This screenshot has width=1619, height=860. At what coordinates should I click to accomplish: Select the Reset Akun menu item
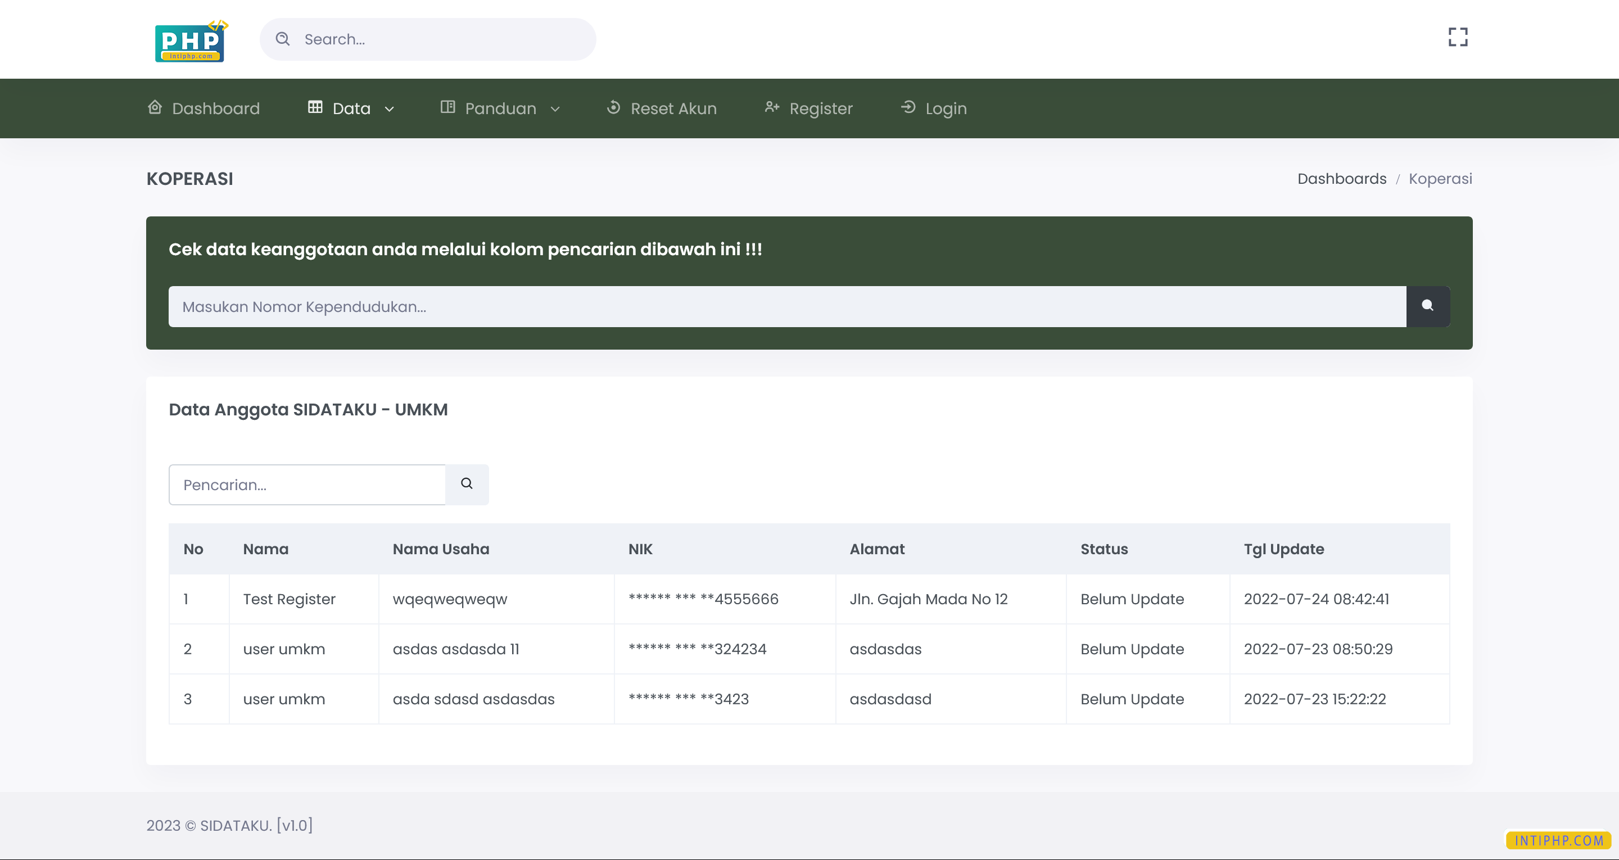coord(661,108)
